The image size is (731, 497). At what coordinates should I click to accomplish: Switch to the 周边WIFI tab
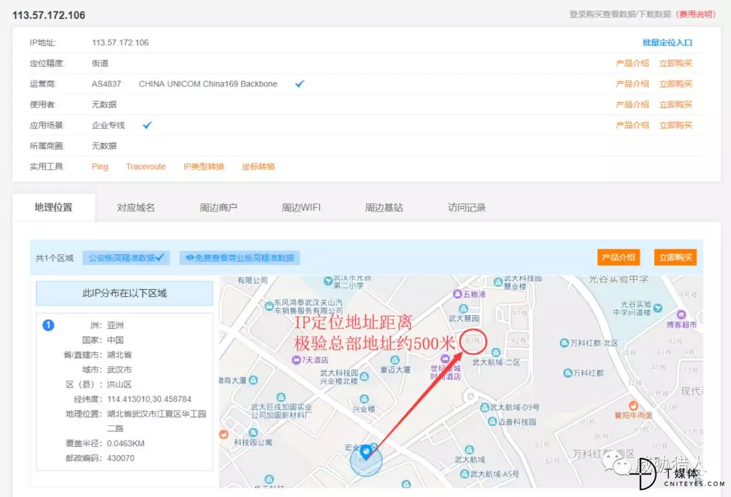point(301,208)
